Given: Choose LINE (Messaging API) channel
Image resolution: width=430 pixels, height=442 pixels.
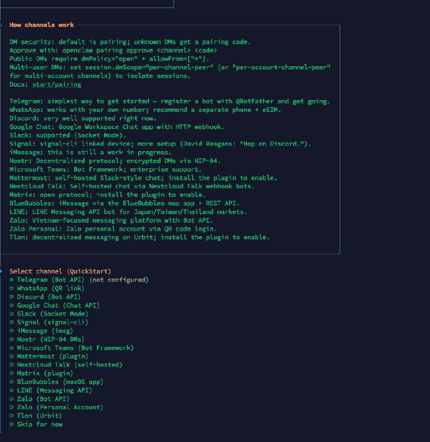Looking at the screenshot, I should pos(12,390).
